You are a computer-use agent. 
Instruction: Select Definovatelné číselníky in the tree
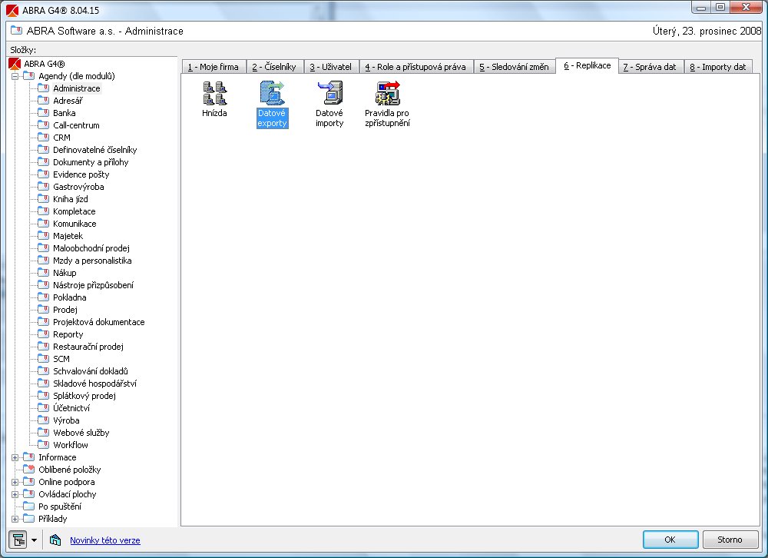(95, 150)
